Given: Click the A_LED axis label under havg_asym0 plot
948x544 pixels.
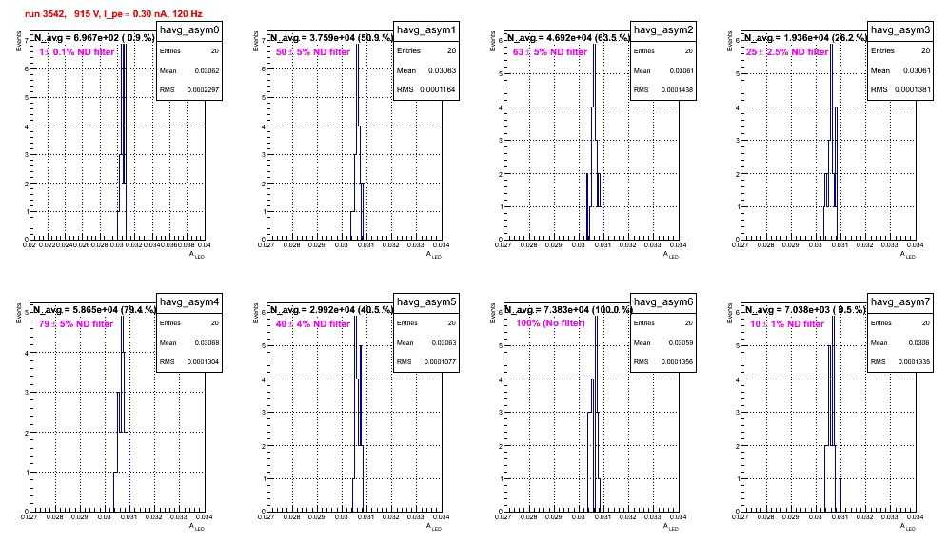Looking at the screenshot, I should tap(197, 255).
